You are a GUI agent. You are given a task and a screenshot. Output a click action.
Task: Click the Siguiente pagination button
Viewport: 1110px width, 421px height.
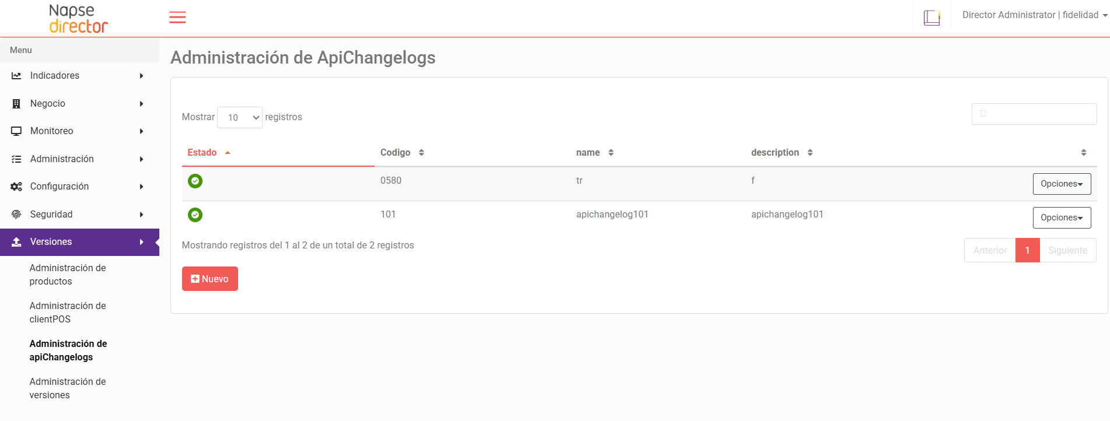(1067, 251)
